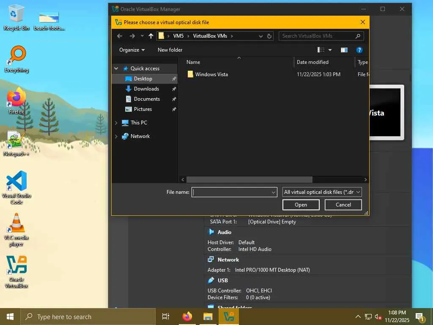The image size is (433, 325).
Task: Click the VirtualBox VMs breadcrumb segment
Action: click(x=210, y=36)
